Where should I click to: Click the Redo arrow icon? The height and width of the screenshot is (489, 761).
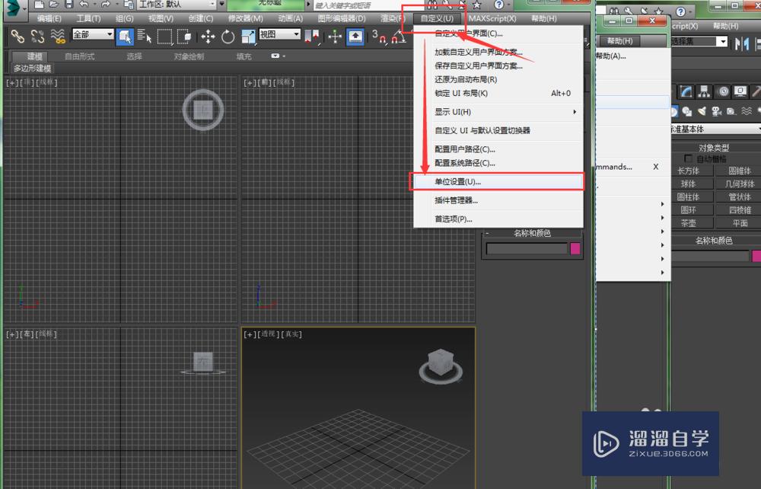[x=105, y=5]
